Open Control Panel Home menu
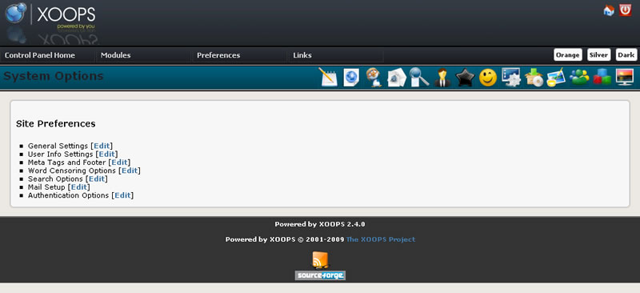 [40, 55]
